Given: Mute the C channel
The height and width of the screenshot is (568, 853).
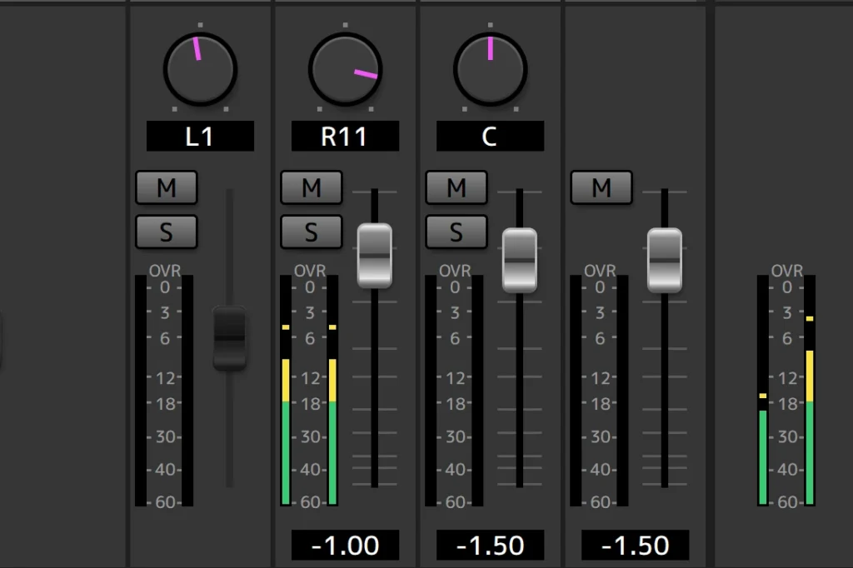Looking at the screenshot, I should pyautogui.click(x=456, y=187).
